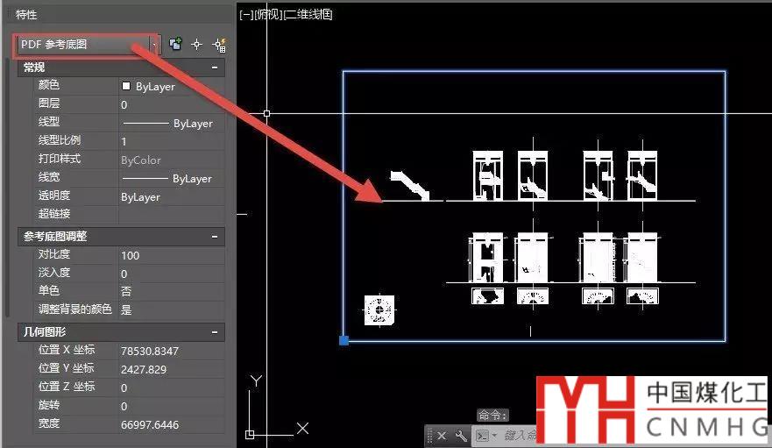This screenshot has height=448, width=772.
Task: Click the Toggle PICKADD value icon
Action: [175, 45]
